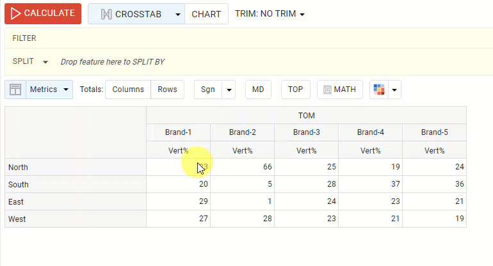Image resolution: width=493 pixels, height=266 pixels.
Task: Toggle Rows totals
Action: point(168,90)
